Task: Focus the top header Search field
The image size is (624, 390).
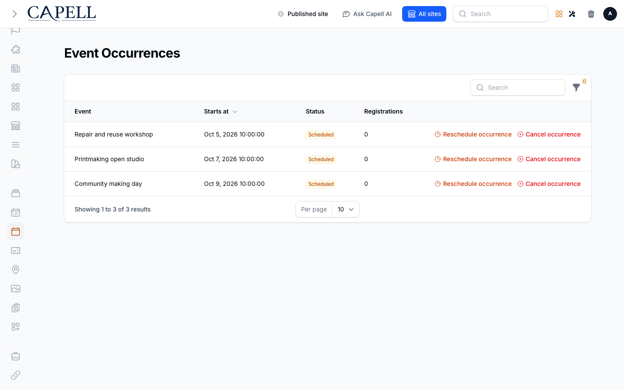Action: pyautogui.click(x=500, y=14)
